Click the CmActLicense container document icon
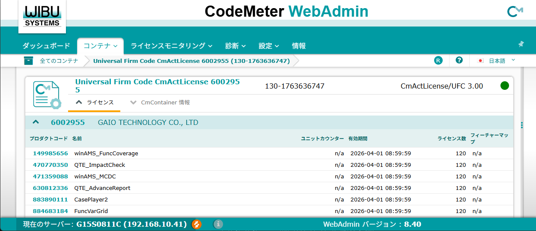Viewport: 536px width, 231px height. [x=47, y=95]
